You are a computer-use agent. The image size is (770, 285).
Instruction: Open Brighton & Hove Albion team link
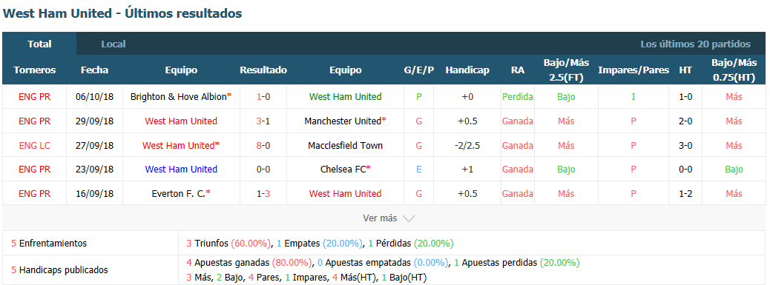click(179, 97)
